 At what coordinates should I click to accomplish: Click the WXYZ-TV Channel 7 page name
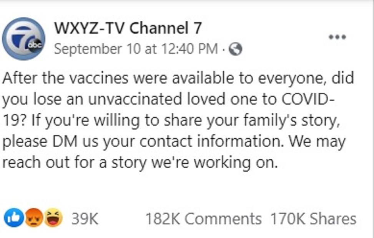tap(128, 28)
